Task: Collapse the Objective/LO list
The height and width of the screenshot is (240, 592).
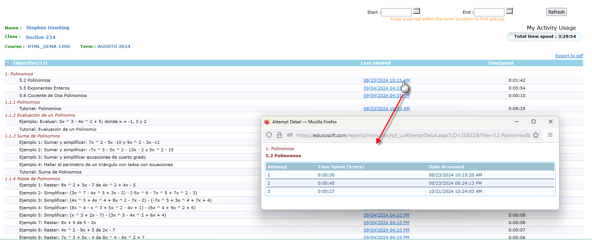Action: click(7, 63)
